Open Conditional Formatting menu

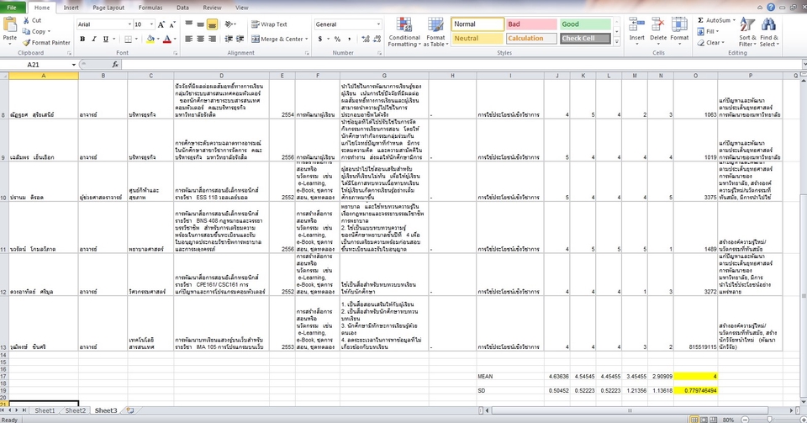click(404, 32)
